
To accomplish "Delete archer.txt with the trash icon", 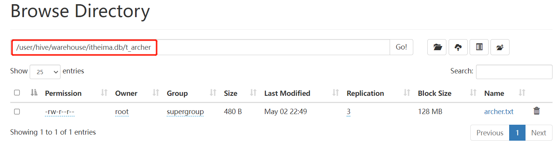I will point(537,111).
